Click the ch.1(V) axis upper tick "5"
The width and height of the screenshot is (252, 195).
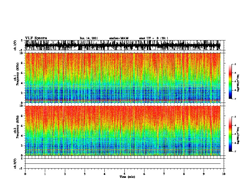pyautogui.click(x=22, y=40)
